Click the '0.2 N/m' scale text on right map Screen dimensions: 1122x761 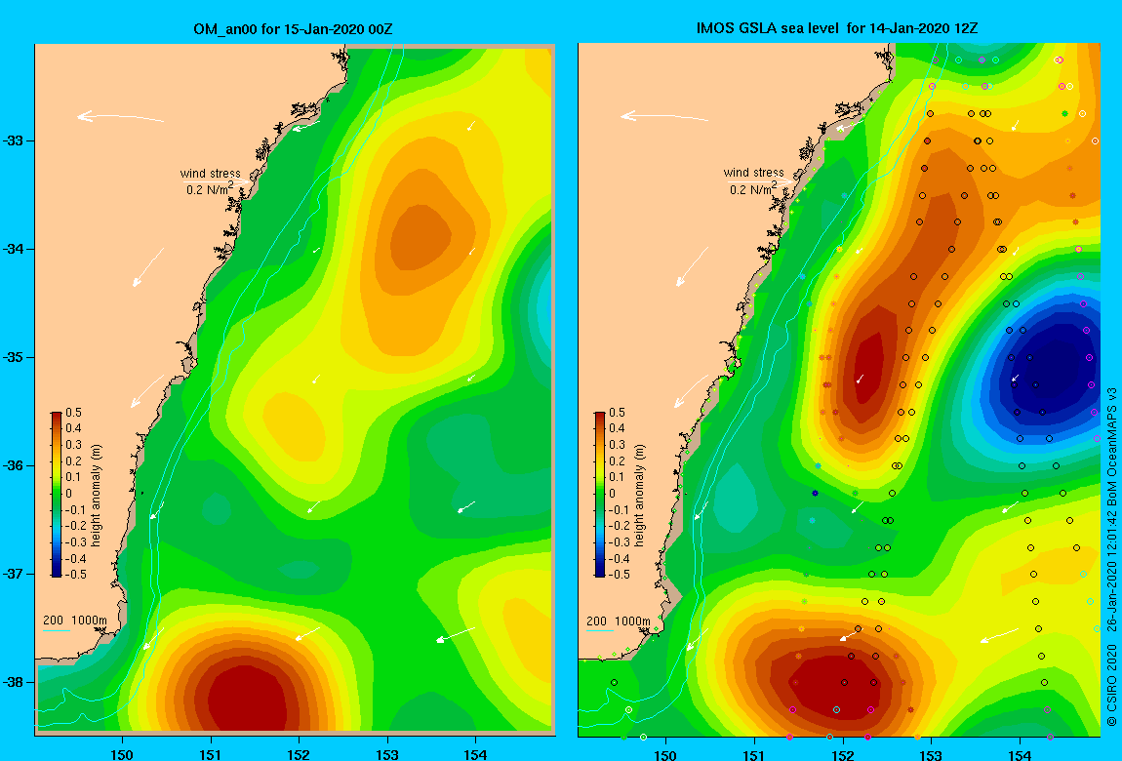click(x=754, y=189)
